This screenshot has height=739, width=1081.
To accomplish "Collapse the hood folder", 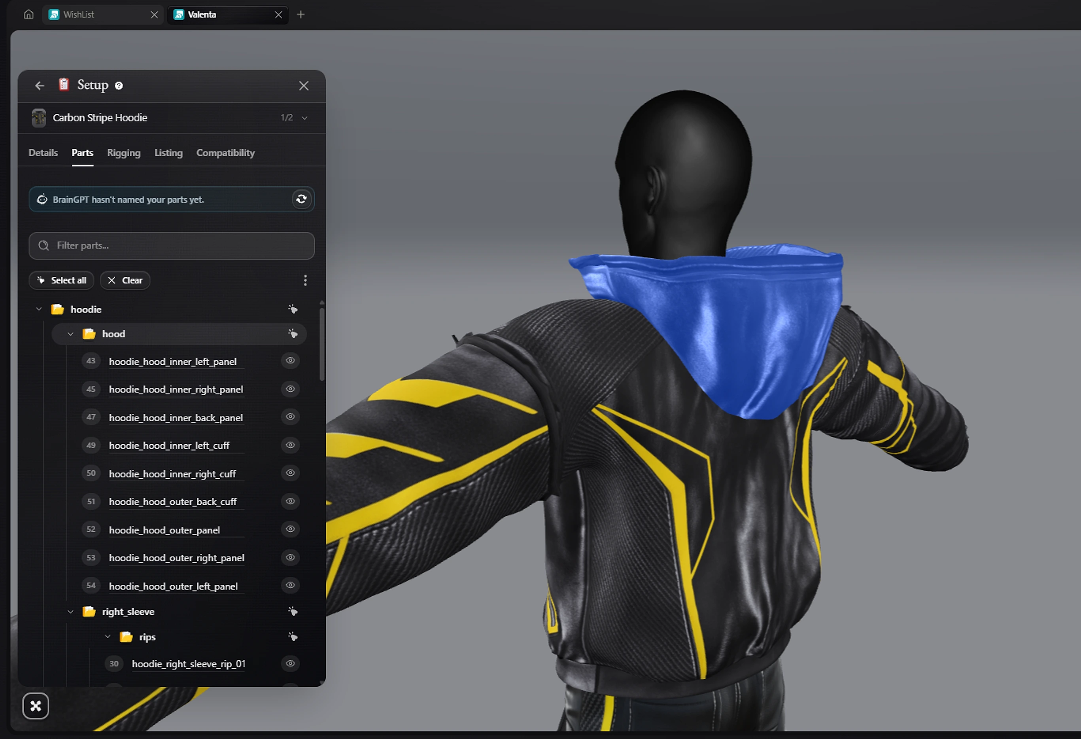I will [71, 334].
